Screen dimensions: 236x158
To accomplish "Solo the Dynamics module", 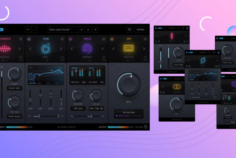I will coord(21,39).
